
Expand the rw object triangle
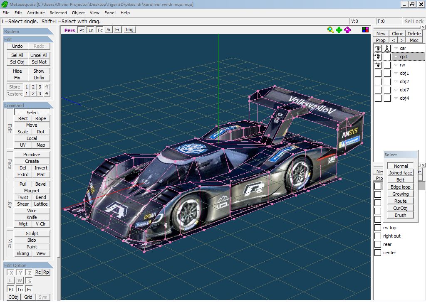tap(396, 65)
